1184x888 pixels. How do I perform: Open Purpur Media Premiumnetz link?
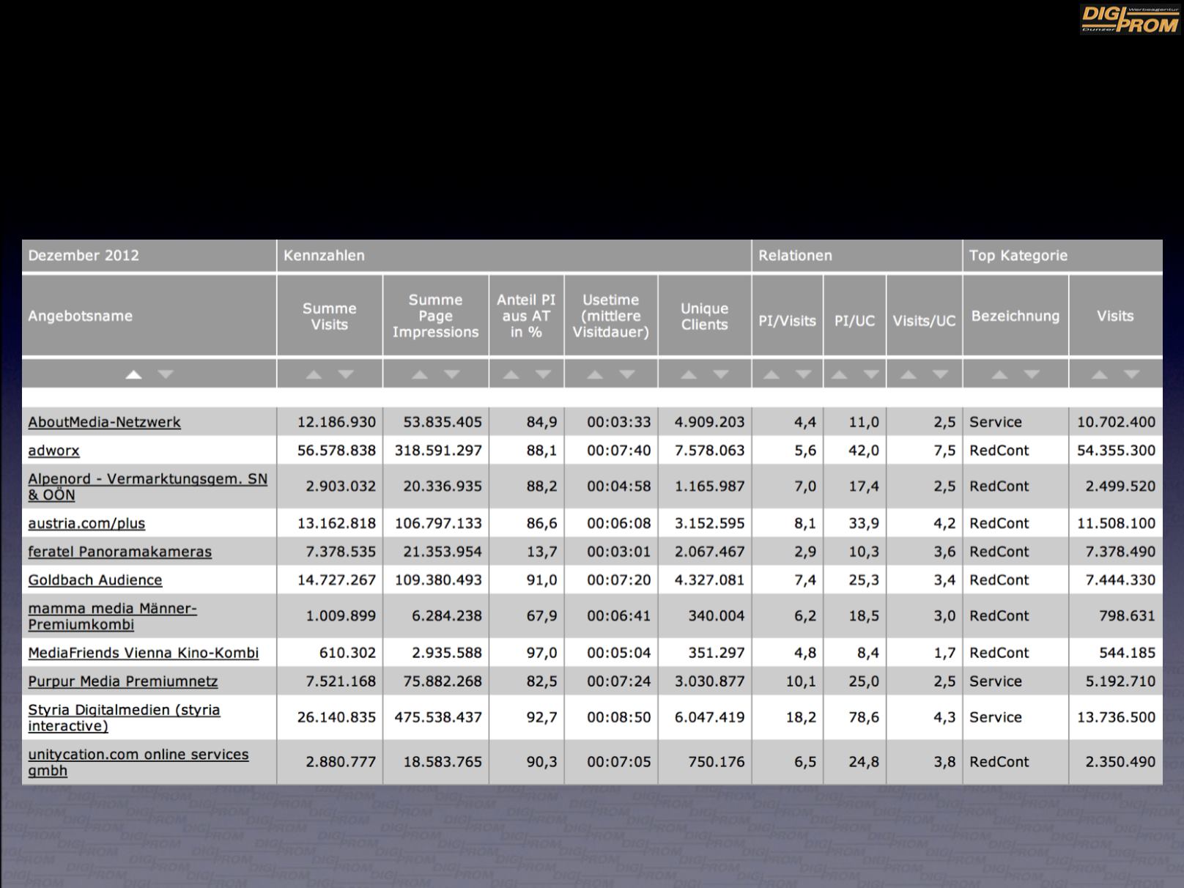pos(123,681)
